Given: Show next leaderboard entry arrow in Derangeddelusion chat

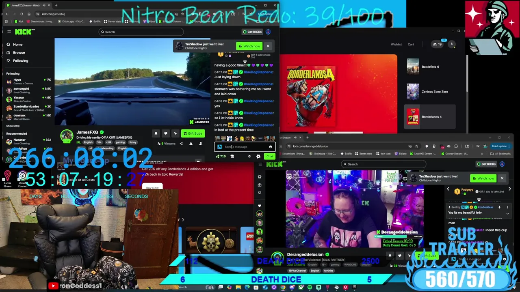Looking at the screenshot, I should click(x=509, y=189).
